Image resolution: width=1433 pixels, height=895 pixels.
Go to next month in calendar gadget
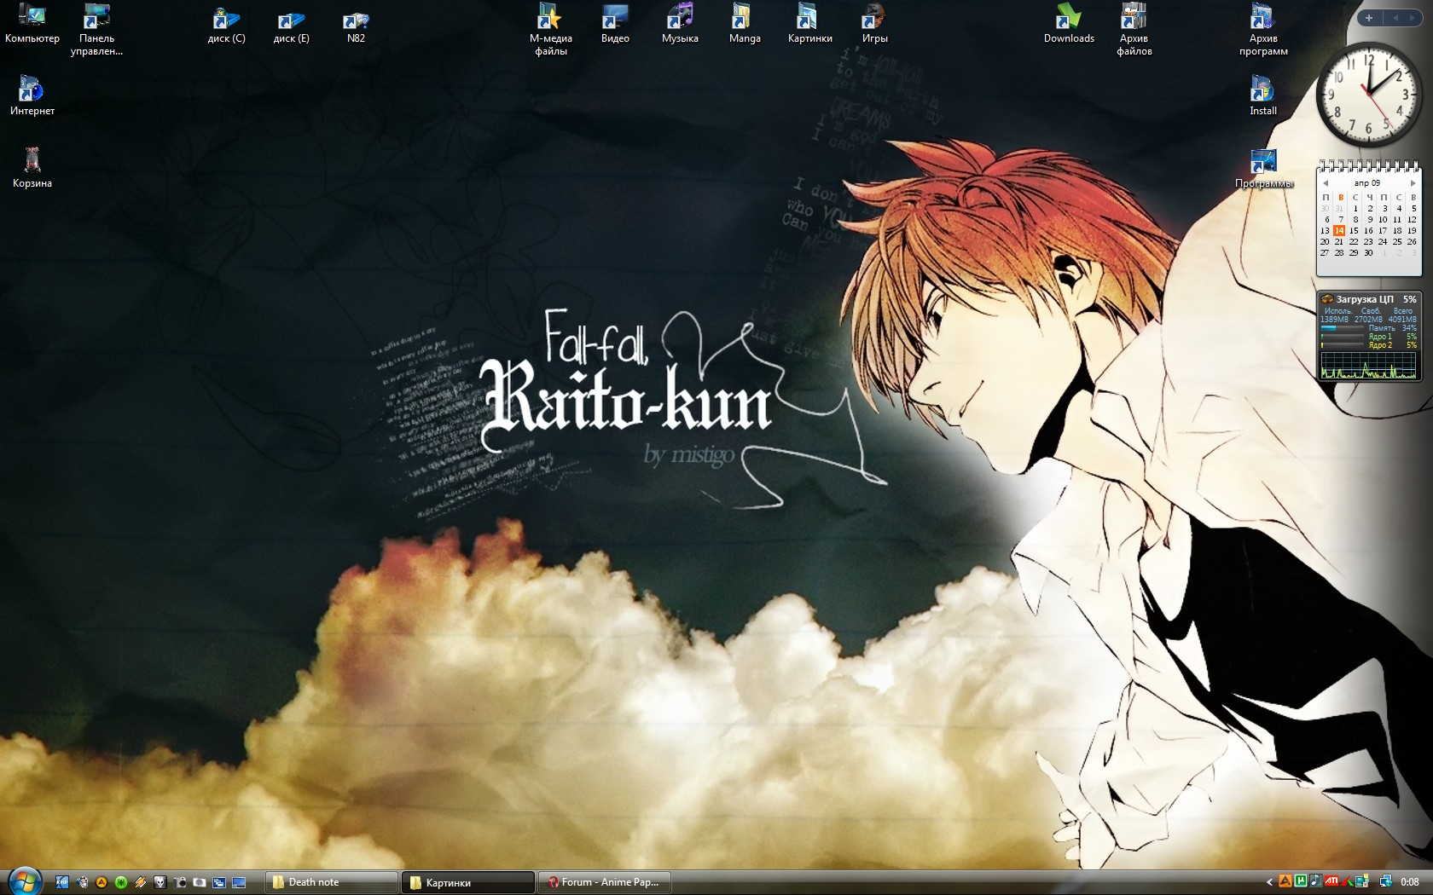[x=1413, y=183]
